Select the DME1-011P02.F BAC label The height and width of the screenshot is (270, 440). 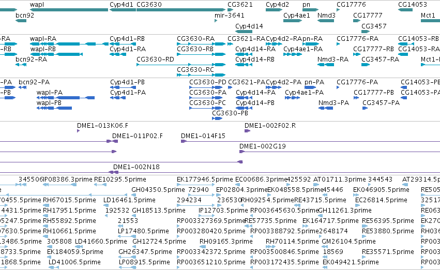(x=138, y=136)
